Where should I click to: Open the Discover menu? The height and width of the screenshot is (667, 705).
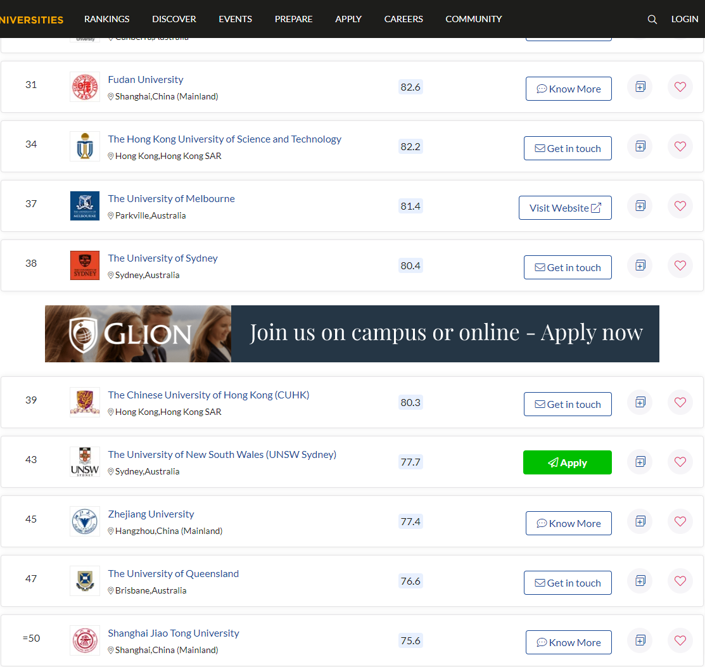pyautogui.click(x=174, y=19)
